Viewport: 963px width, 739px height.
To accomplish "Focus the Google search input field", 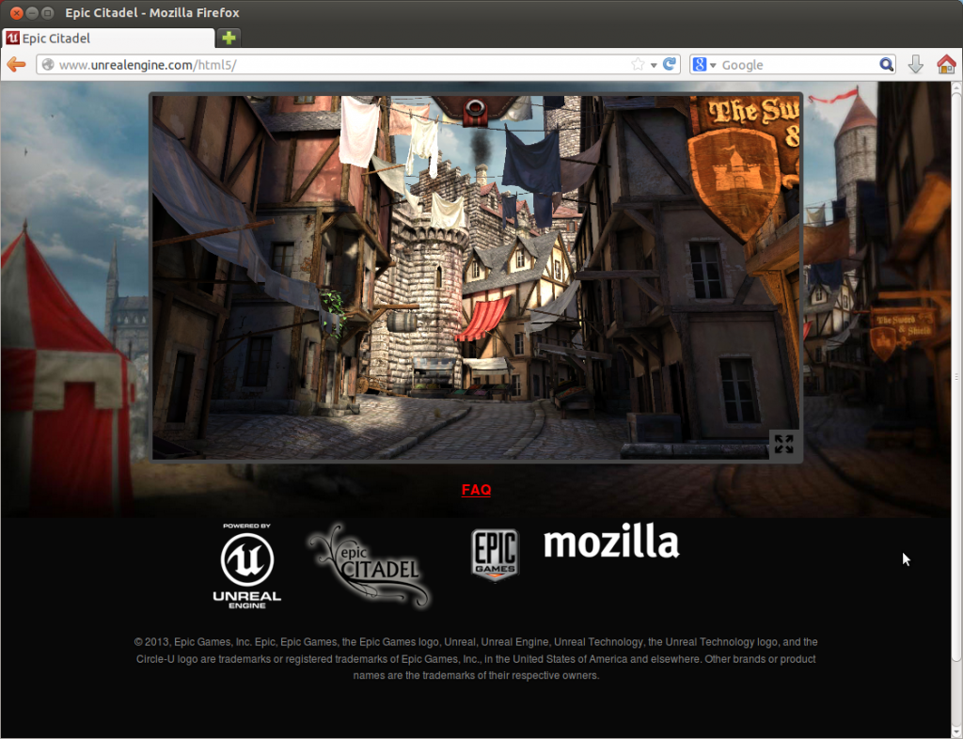I will pyautogui.click(x=798, y=65).
